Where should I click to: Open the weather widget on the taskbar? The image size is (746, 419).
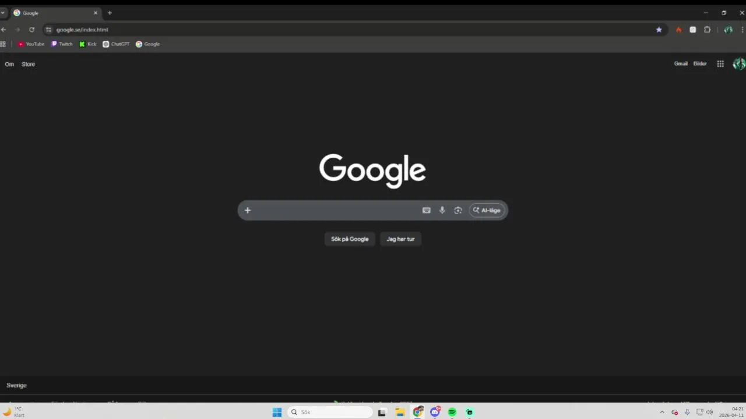click(x=14, y=412)
